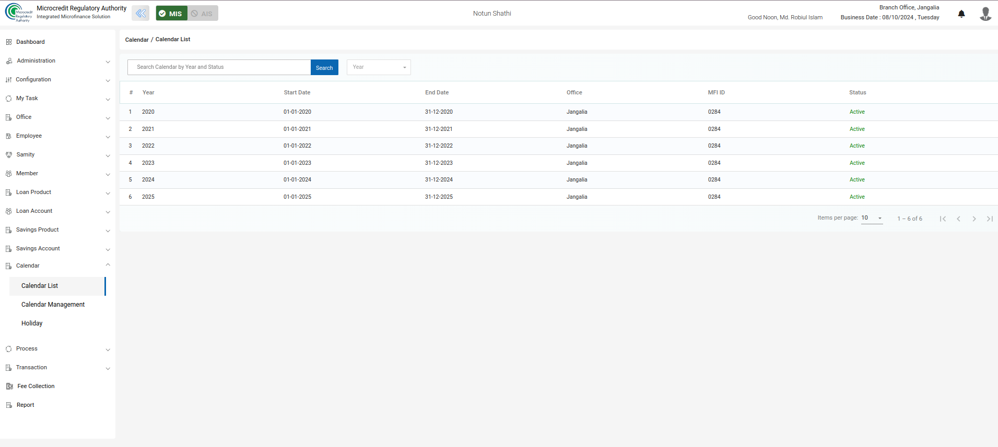The image size is (998, 447).
Task: Collapse sidebar with double-chevron icon
Action: 140,13
